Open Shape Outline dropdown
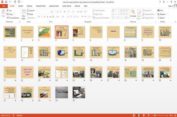 (149, 14)
